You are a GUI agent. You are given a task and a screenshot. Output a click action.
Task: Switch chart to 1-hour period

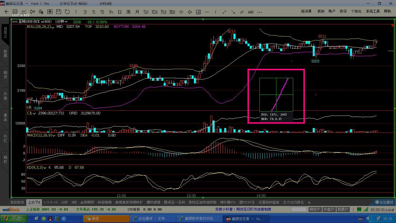click(x=111, y=12)
